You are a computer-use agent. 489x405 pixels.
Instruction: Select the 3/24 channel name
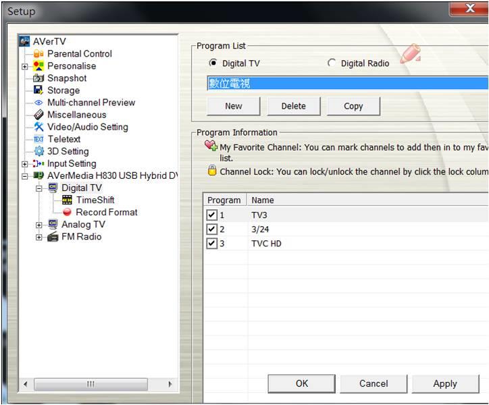[x=260, y=229]
